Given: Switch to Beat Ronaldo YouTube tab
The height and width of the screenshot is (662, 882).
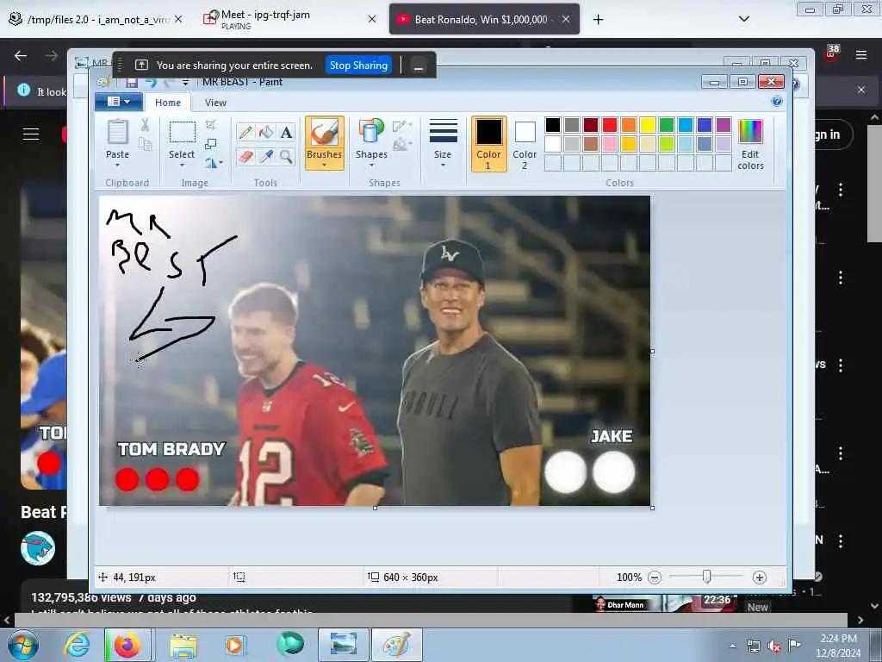Looking at the screenshot, I should (x=484, y=19).
